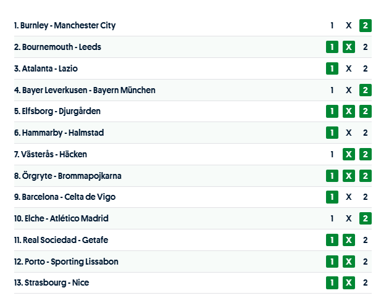Viewport: 389px width, 301px height.
Task: Select 2 for Porto - Sporting Lissabon
Action: [366, 262]
